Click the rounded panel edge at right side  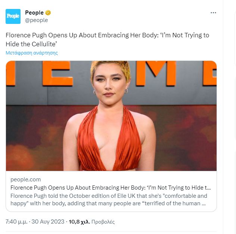point(235,37)
